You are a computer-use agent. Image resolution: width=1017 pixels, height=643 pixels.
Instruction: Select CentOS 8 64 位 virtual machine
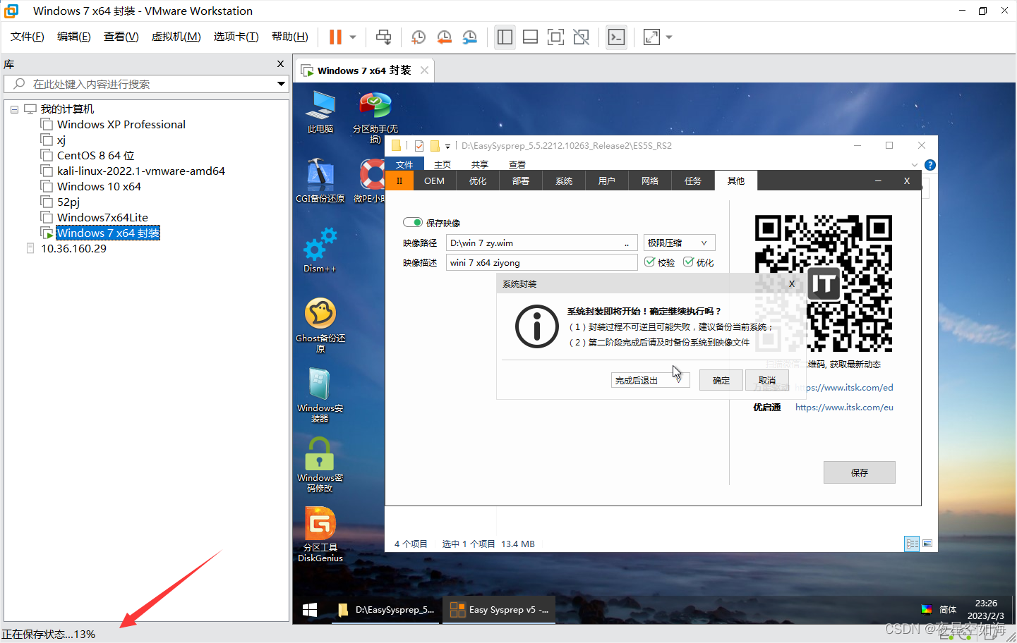pos(95,155)
